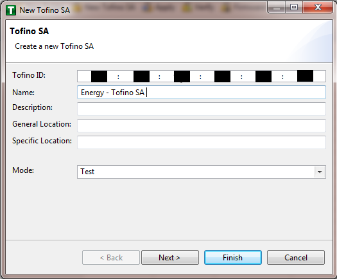
Task: Click the disabled < Back button
Action: pos(111,258)
